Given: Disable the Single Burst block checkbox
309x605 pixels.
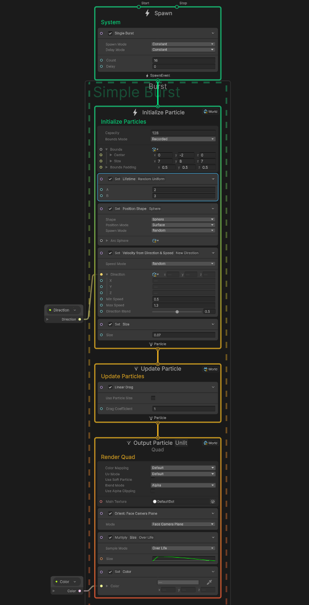Looking at the screenshot, I should (x=110, y=33).
